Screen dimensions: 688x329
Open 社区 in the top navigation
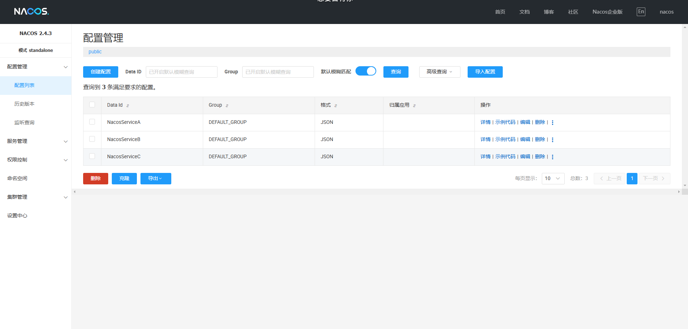coord(573,12)
